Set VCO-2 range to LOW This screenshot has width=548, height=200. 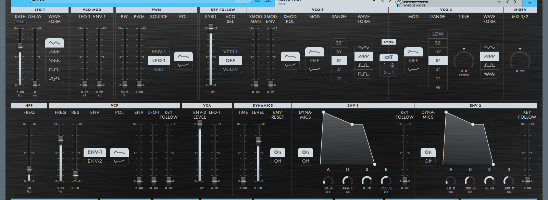pyautogui.click(x=438, y=34)
